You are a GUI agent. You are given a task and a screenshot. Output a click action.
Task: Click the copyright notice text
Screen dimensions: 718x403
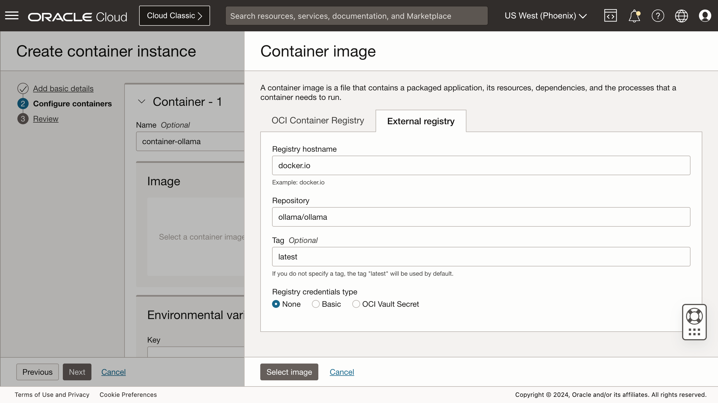(611, 395)
